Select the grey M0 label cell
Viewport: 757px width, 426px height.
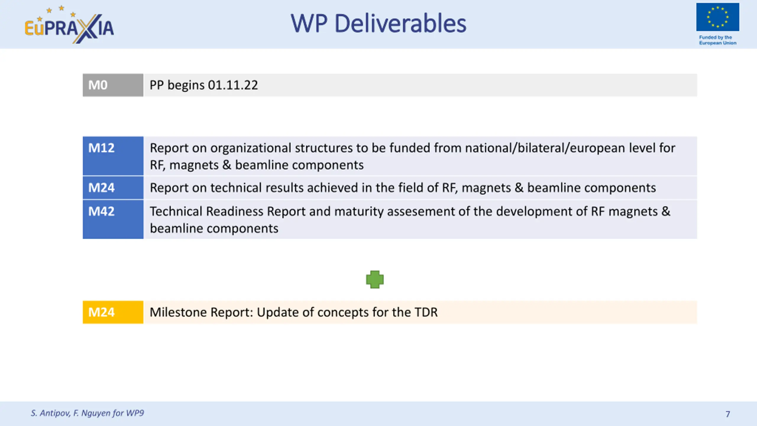[x=113, y=85]
